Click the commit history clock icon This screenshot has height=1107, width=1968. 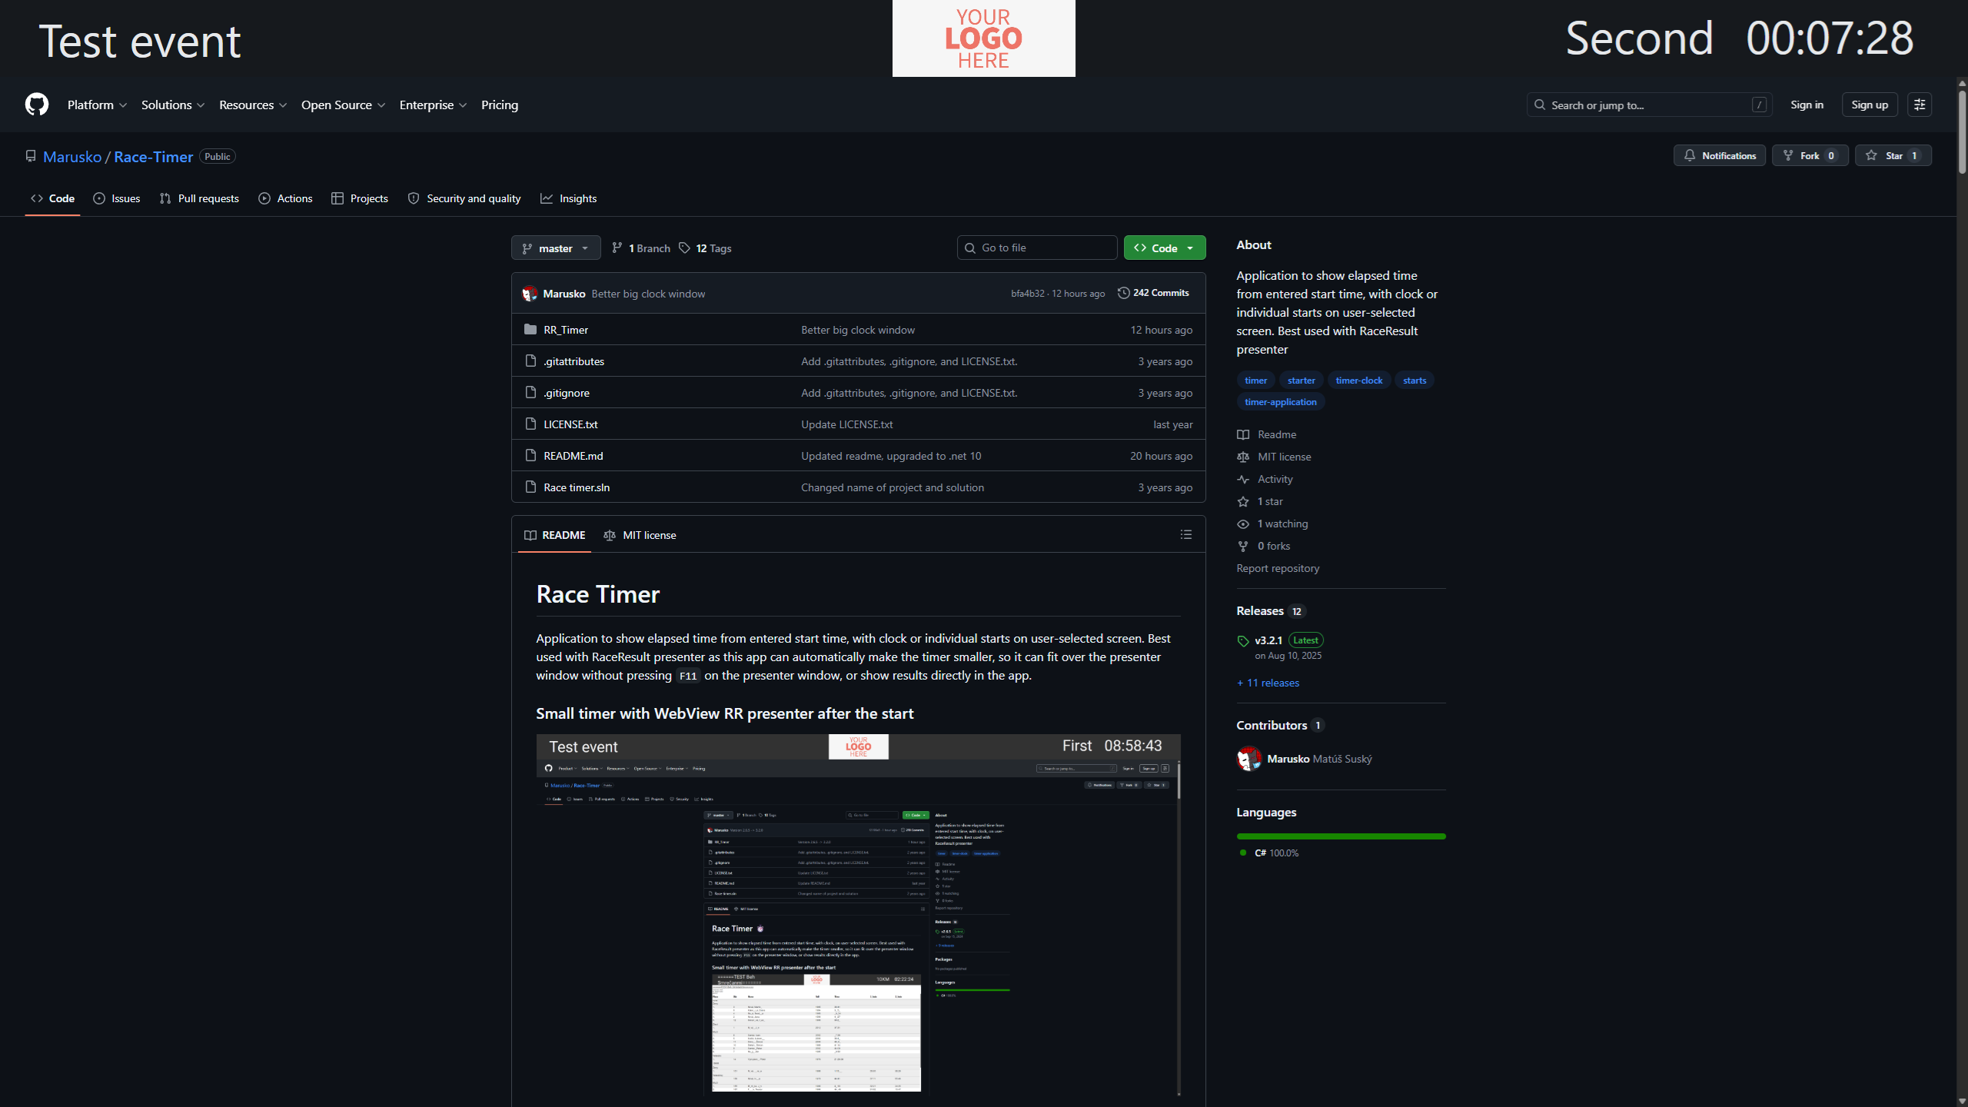pyautogui.click(x=1123, y=293)
